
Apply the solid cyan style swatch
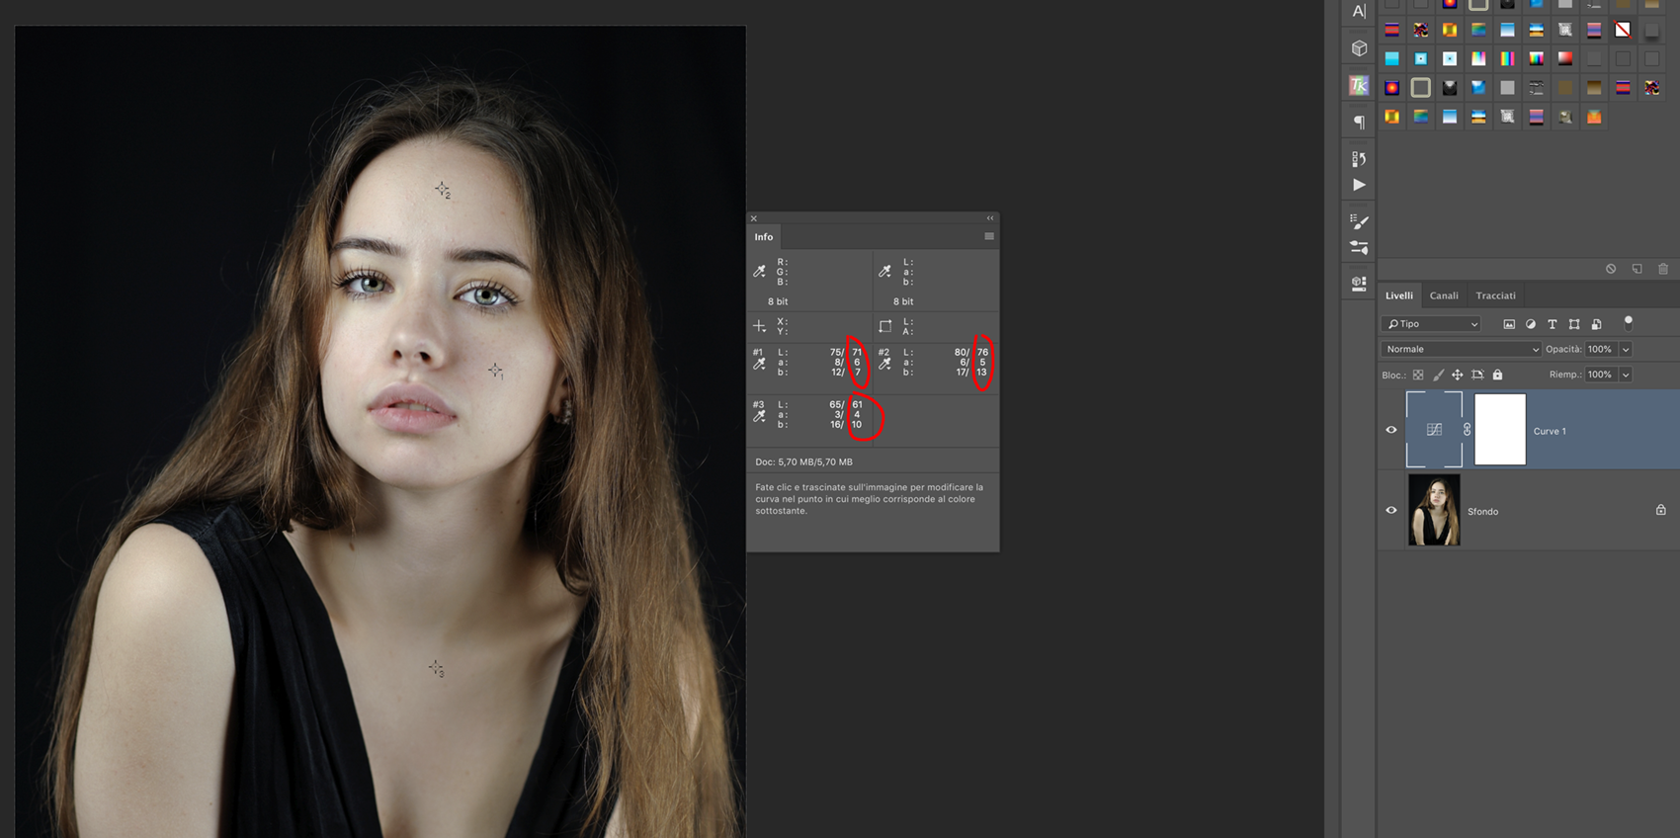tap(1391, 58)
